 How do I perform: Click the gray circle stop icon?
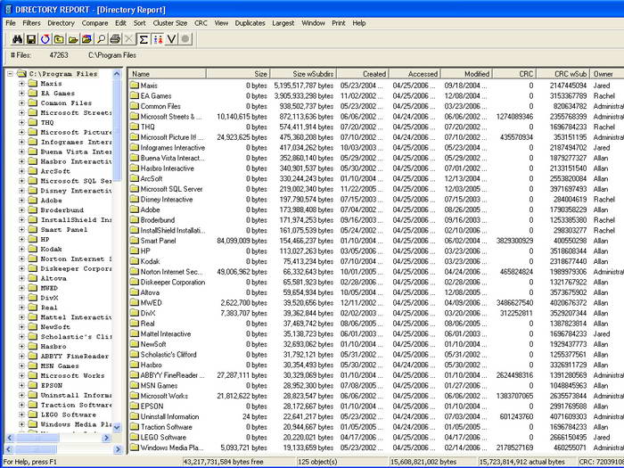(185, 39)
